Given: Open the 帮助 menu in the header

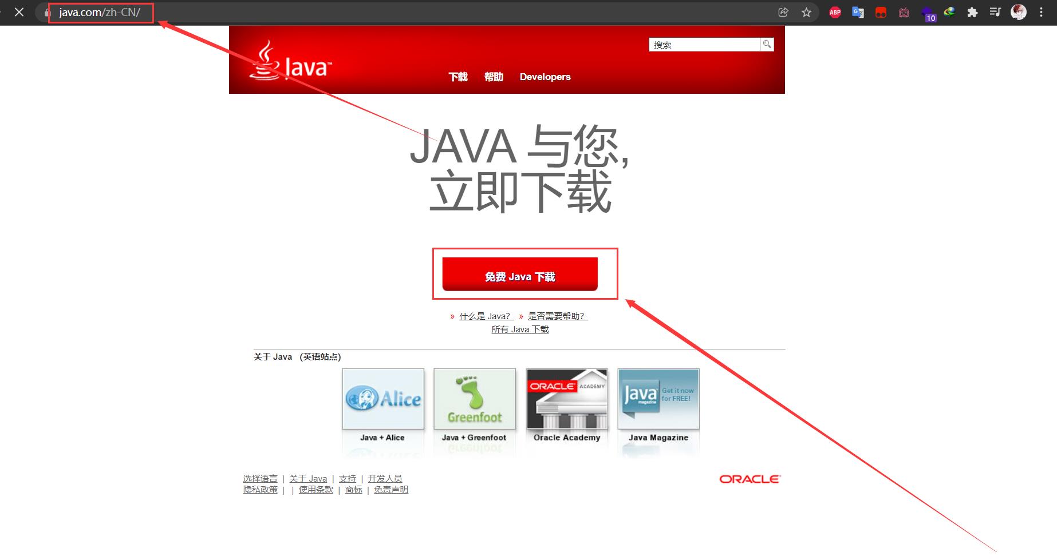Looking at the screenshot, I should (494, 77).
